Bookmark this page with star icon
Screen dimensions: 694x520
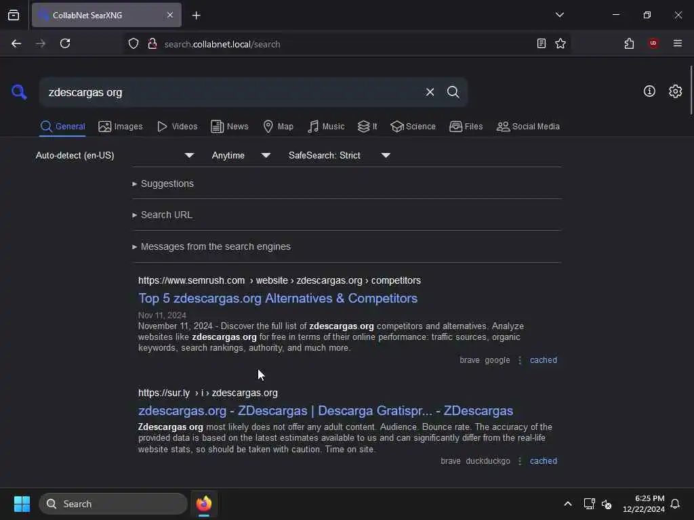[560, 43]
